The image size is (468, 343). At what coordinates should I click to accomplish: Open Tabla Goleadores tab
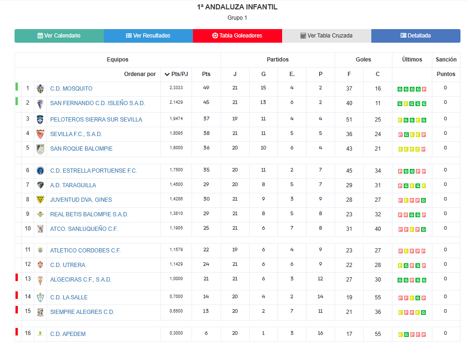coord(238,36)
